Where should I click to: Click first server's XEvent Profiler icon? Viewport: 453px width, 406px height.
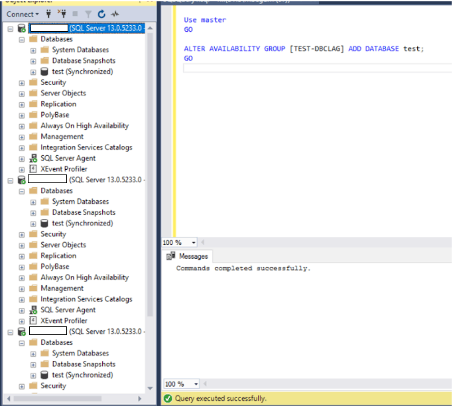33,169
